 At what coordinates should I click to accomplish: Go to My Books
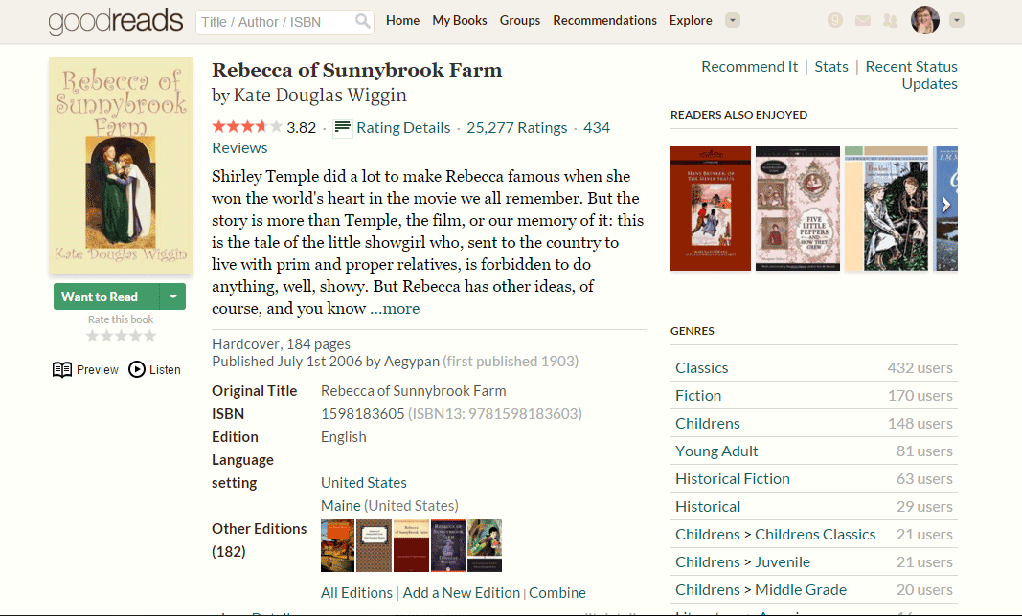(459, 20)
